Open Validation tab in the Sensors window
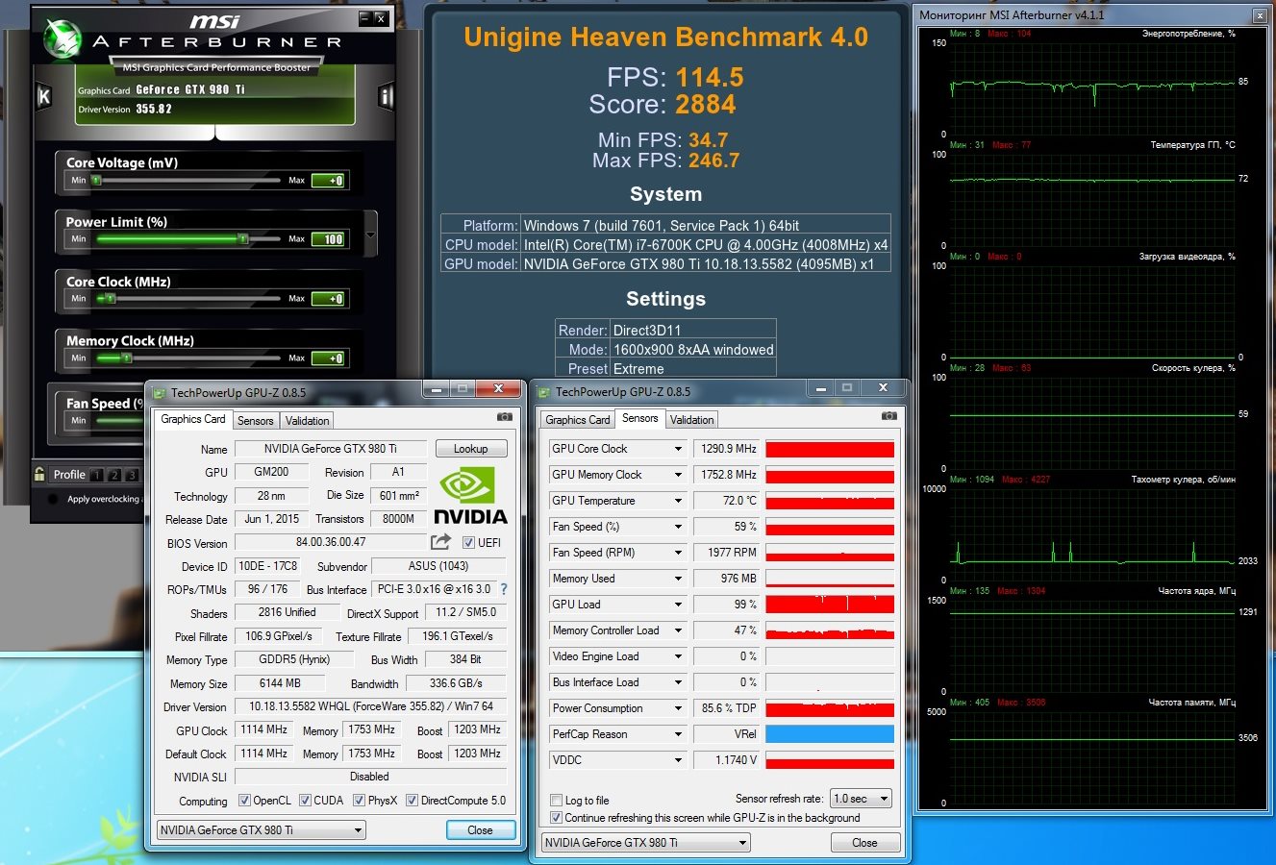This screenshot has height=865, width=1276. pyautogui.click(x=691, y=420)
